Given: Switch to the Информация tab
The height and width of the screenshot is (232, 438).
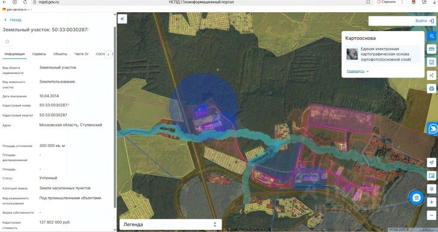Looking at the screenshot, I should point(14,54).
